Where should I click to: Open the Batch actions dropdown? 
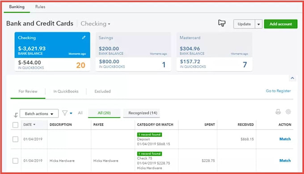[39, 114]
